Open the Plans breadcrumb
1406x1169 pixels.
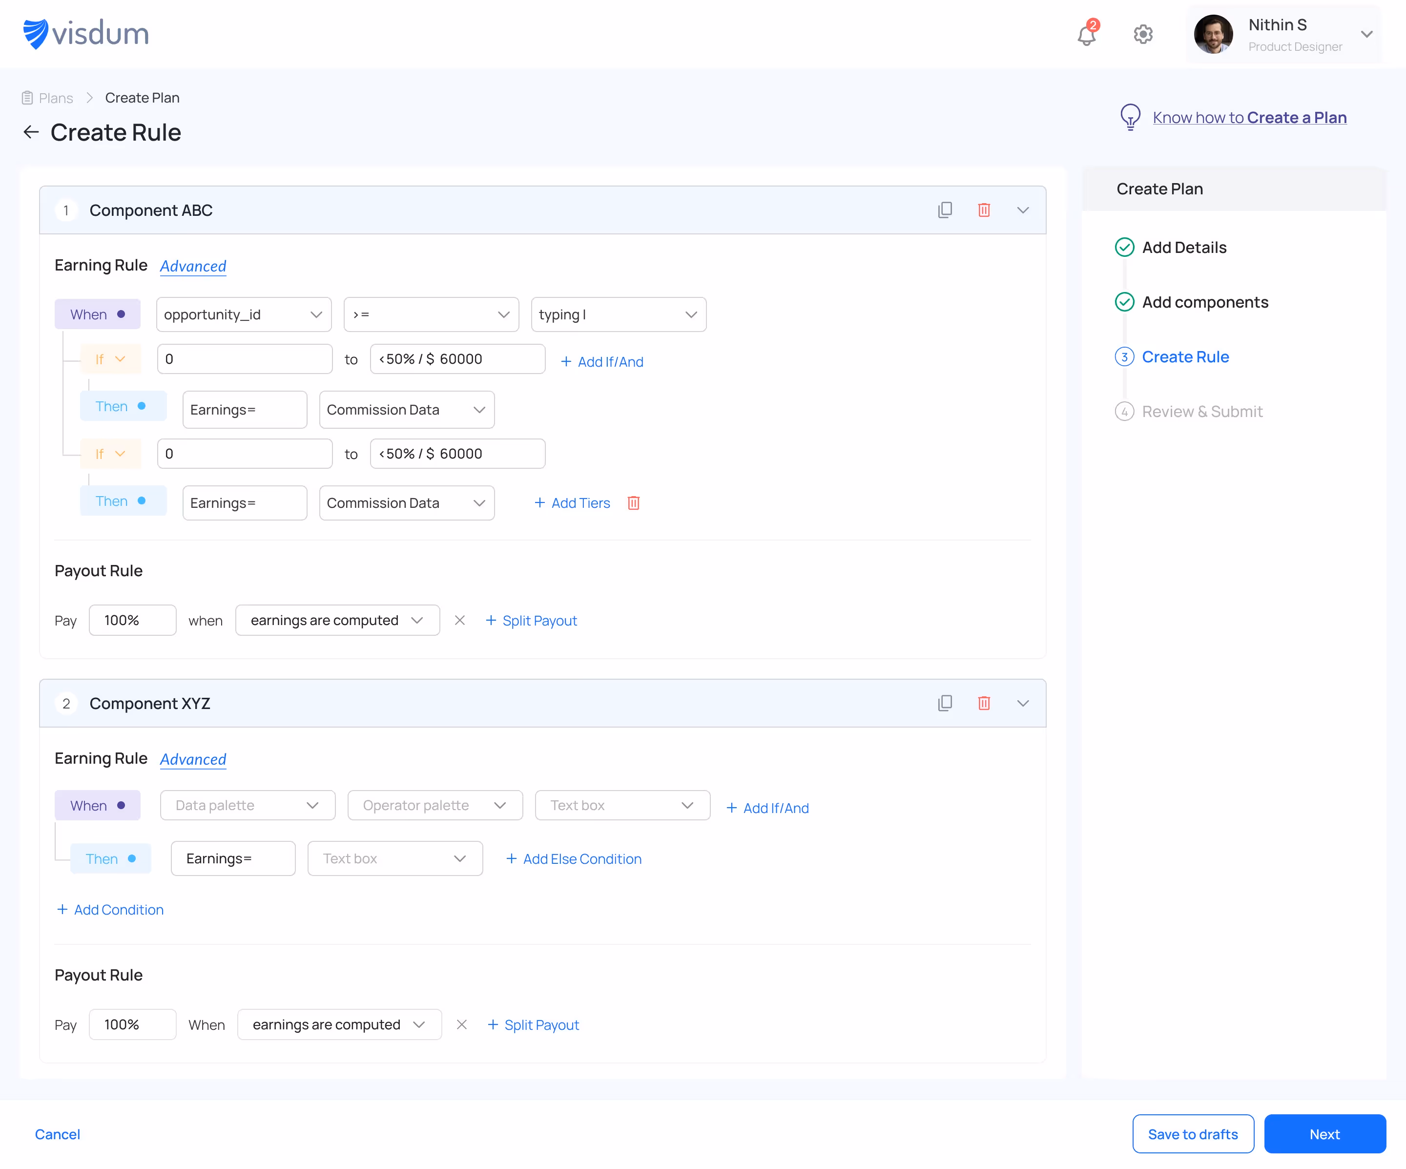[56, 99]
